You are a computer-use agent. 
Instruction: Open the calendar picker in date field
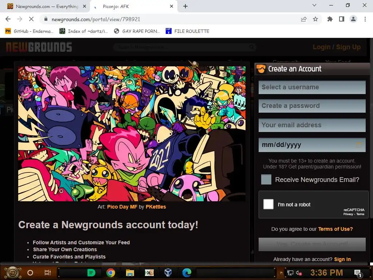359,144
